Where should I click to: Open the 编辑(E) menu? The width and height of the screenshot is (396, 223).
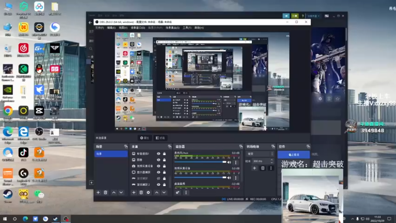click(111, 28)
